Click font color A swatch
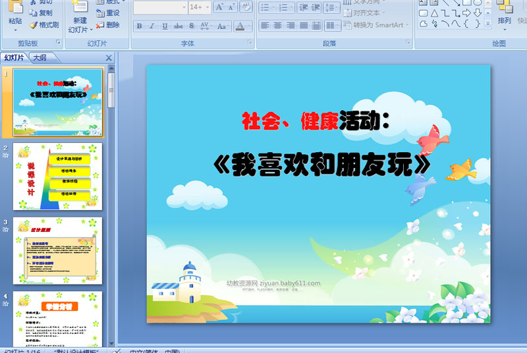 click(x=240, y=26)
